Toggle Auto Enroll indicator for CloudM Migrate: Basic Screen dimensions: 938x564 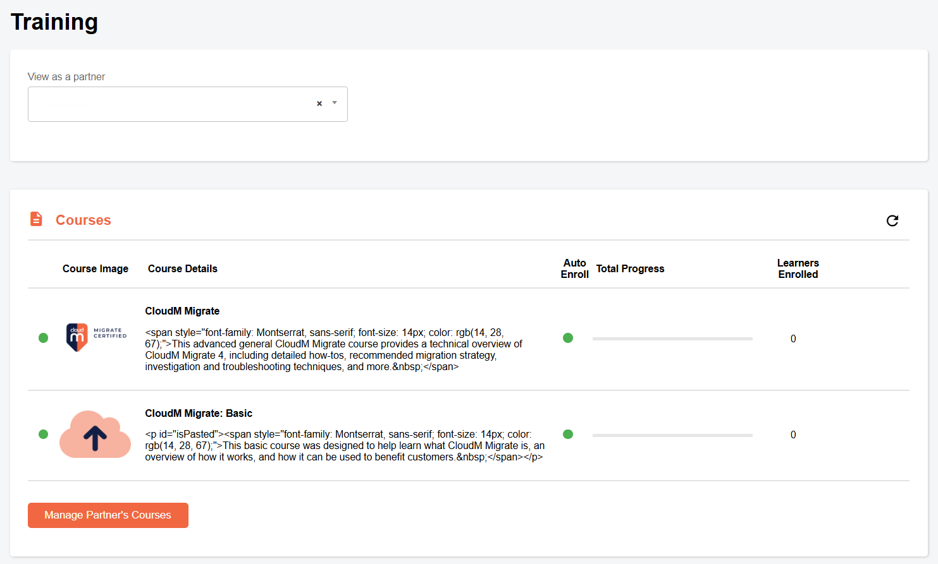point(568,435)
